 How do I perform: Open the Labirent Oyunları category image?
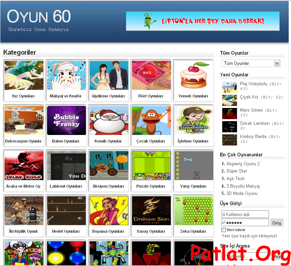[66, 166]
